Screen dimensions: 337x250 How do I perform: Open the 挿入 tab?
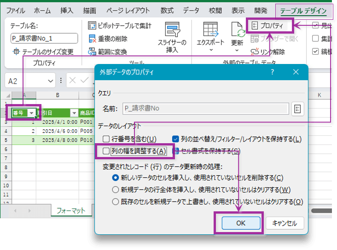tap(67, 11)
